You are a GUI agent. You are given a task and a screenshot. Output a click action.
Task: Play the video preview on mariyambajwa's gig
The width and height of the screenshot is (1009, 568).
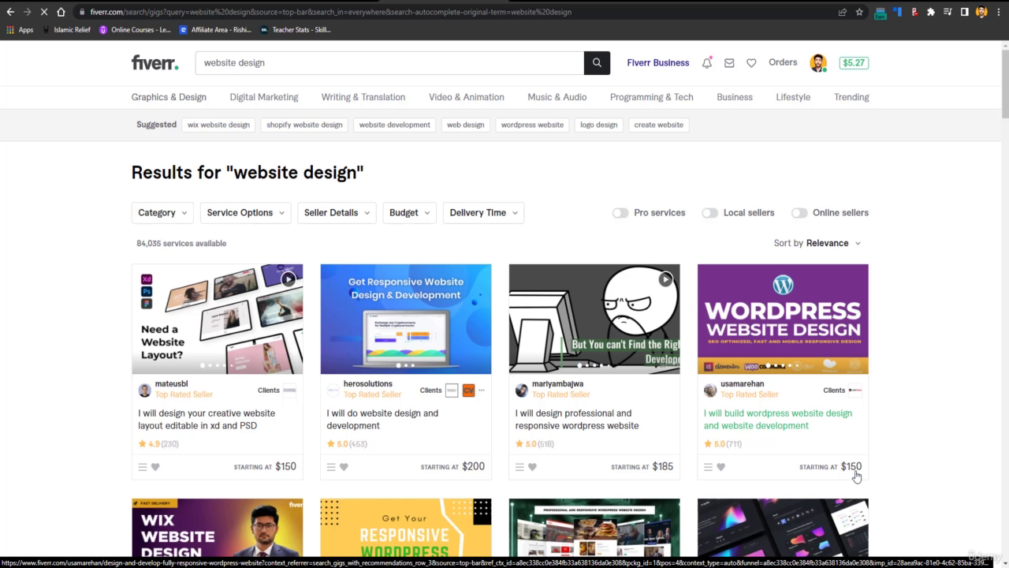tap(666, 278)
